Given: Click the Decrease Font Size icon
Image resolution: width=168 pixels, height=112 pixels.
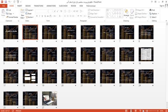Looking at the screenshot, I should (57, 11).
